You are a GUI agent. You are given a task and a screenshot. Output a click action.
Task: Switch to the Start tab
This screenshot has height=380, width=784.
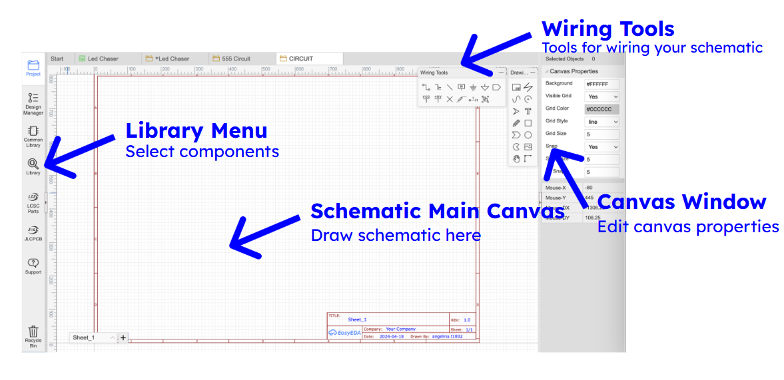(57, 59)
